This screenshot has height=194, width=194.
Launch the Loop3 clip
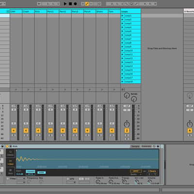(x=122, y=23)
